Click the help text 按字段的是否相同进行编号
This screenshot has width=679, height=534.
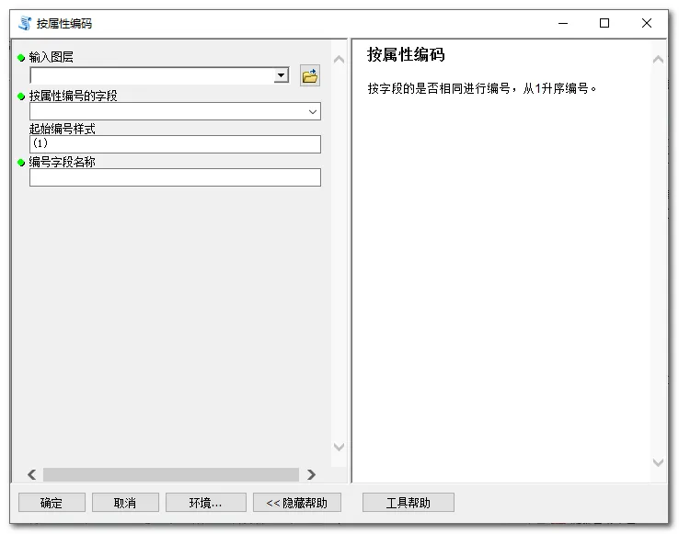tap(439, 88)
